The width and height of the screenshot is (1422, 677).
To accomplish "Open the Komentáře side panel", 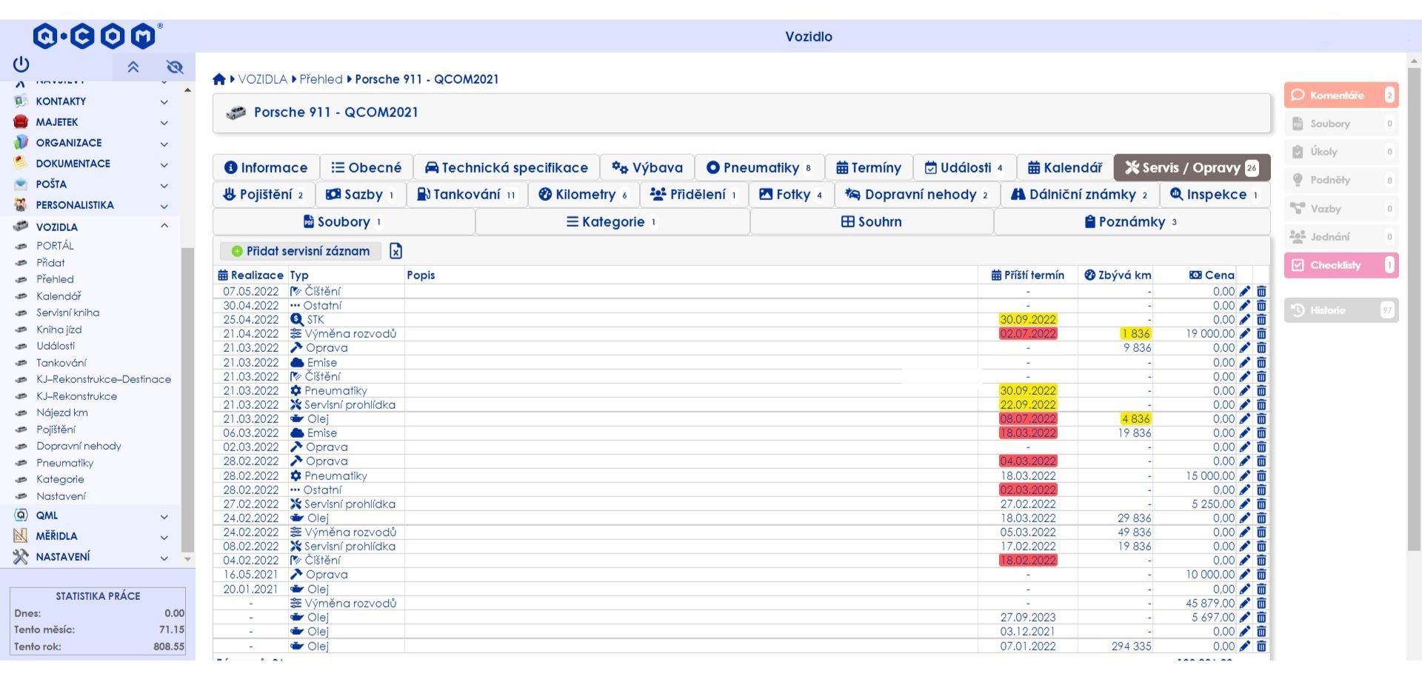I will tap(1341, 96).
